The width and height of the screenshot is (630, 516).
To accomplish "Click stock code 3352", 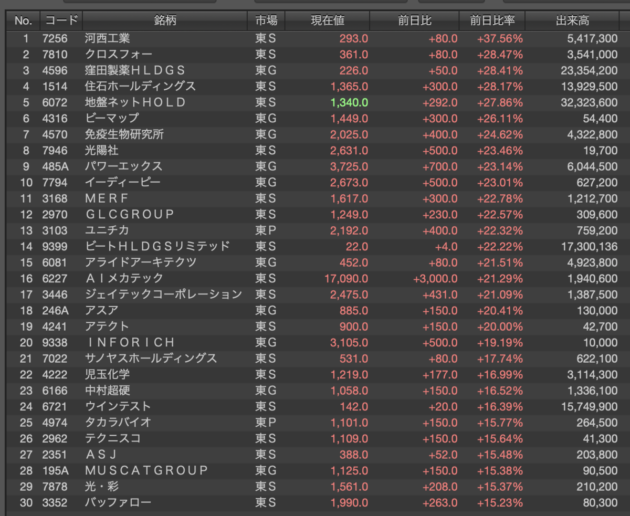I will pos(55,502).
